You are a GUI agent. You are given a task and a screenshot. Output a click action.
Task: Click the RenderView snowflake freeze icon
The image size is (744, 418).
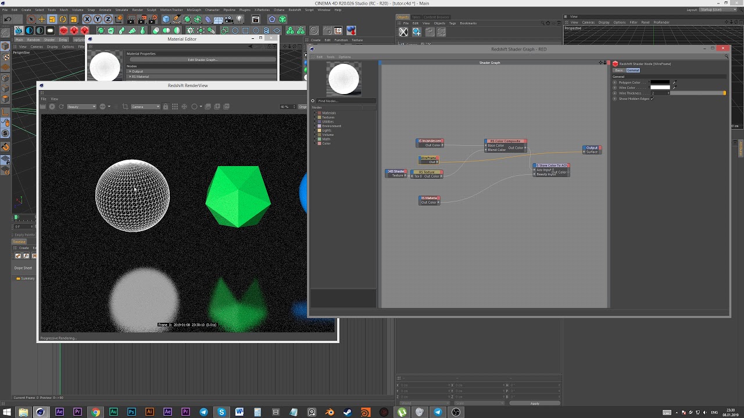pyautogui.click(x=184, y=107)
